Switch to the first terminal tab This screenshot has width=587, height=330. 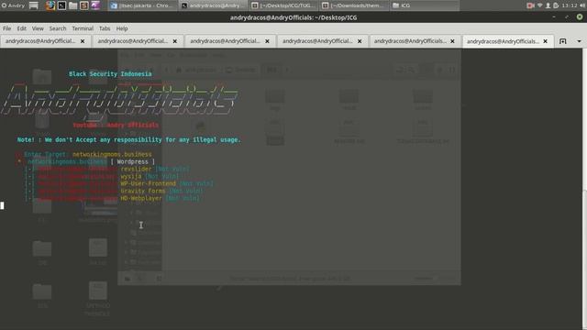pos(45,41)
